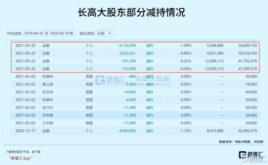Image resolution: width=268 pixels, height=165 pixels.
Task: Select the -153,000 change amount cell
Action: tap(128, 69)
